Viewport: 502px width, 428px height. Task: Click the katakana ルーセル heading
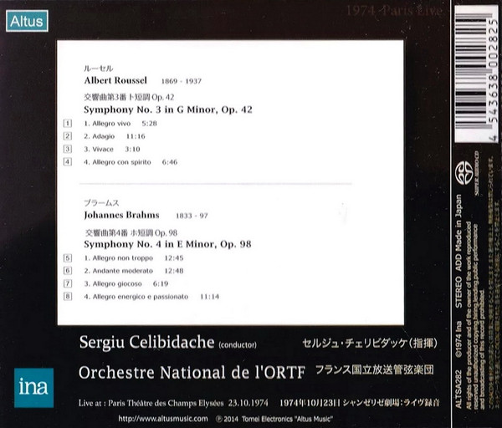[98, 69]
